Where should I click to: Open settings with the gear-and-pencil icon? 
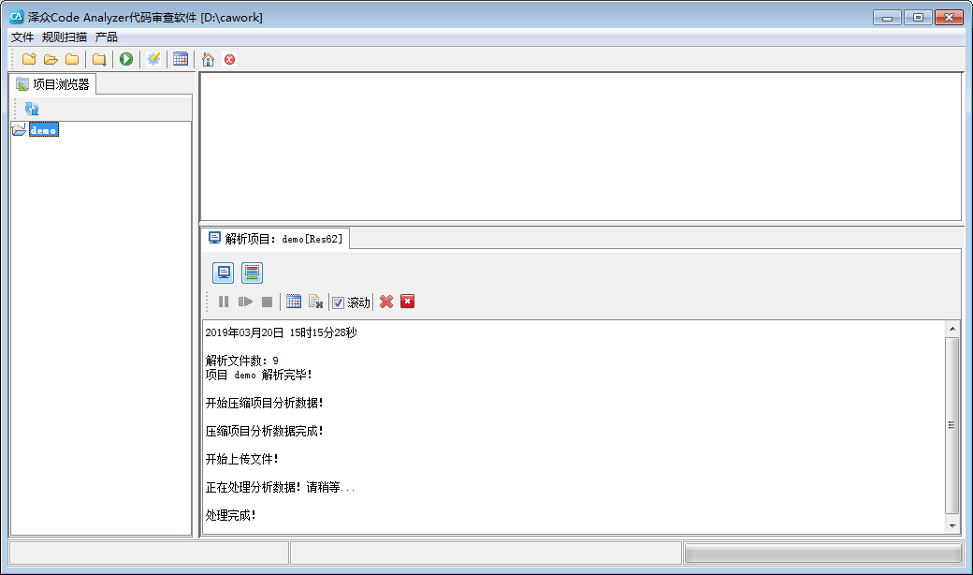tap(153, 59)
